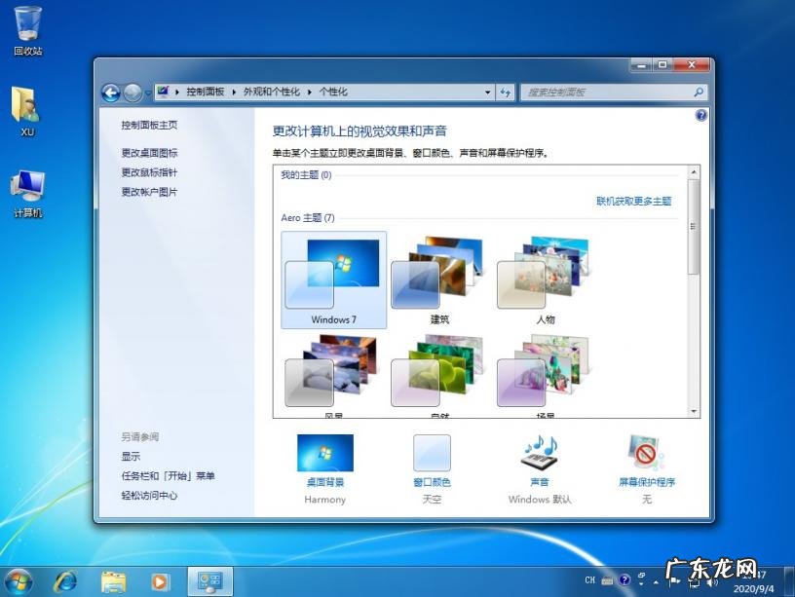
Task: Click the blue help question mark icon
Action: click(700, 115)
